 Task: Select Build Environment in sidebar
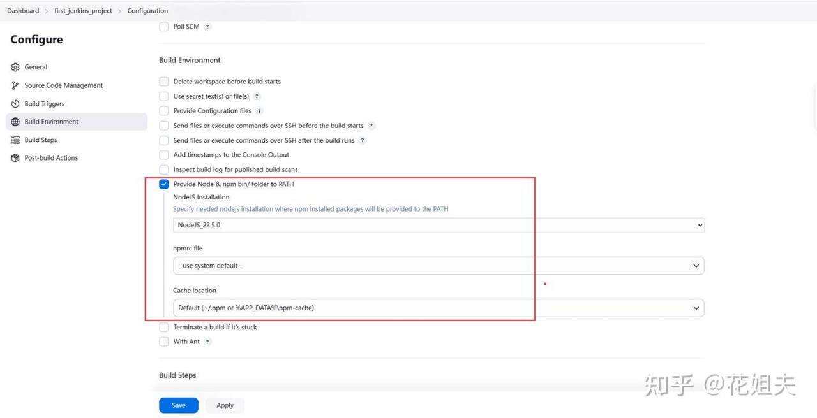pos(77,122)
